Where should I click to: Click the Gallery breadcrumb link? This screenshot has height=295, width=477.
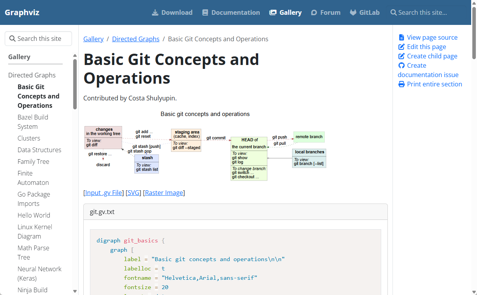click(x=93, y=39)
